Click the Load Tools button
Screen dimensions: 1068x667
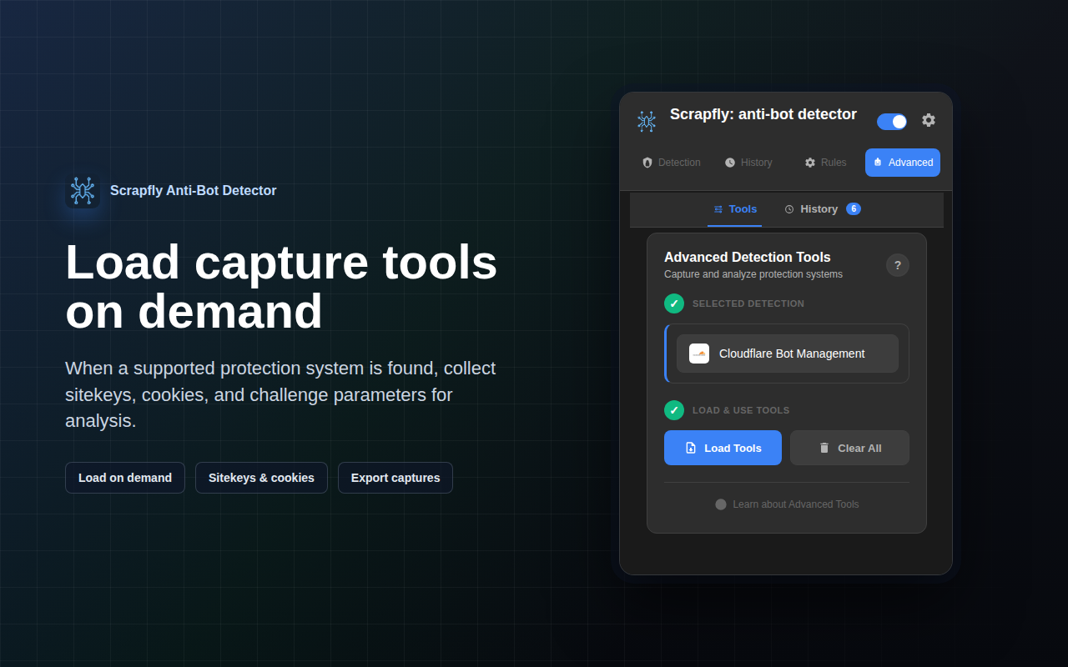point(723,448)
